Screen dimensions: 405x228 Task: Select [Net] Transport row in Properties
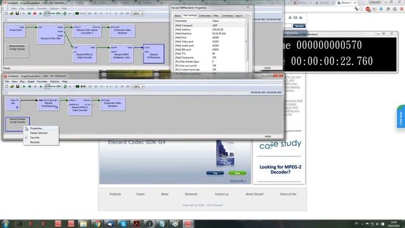[x=209, y=25]
